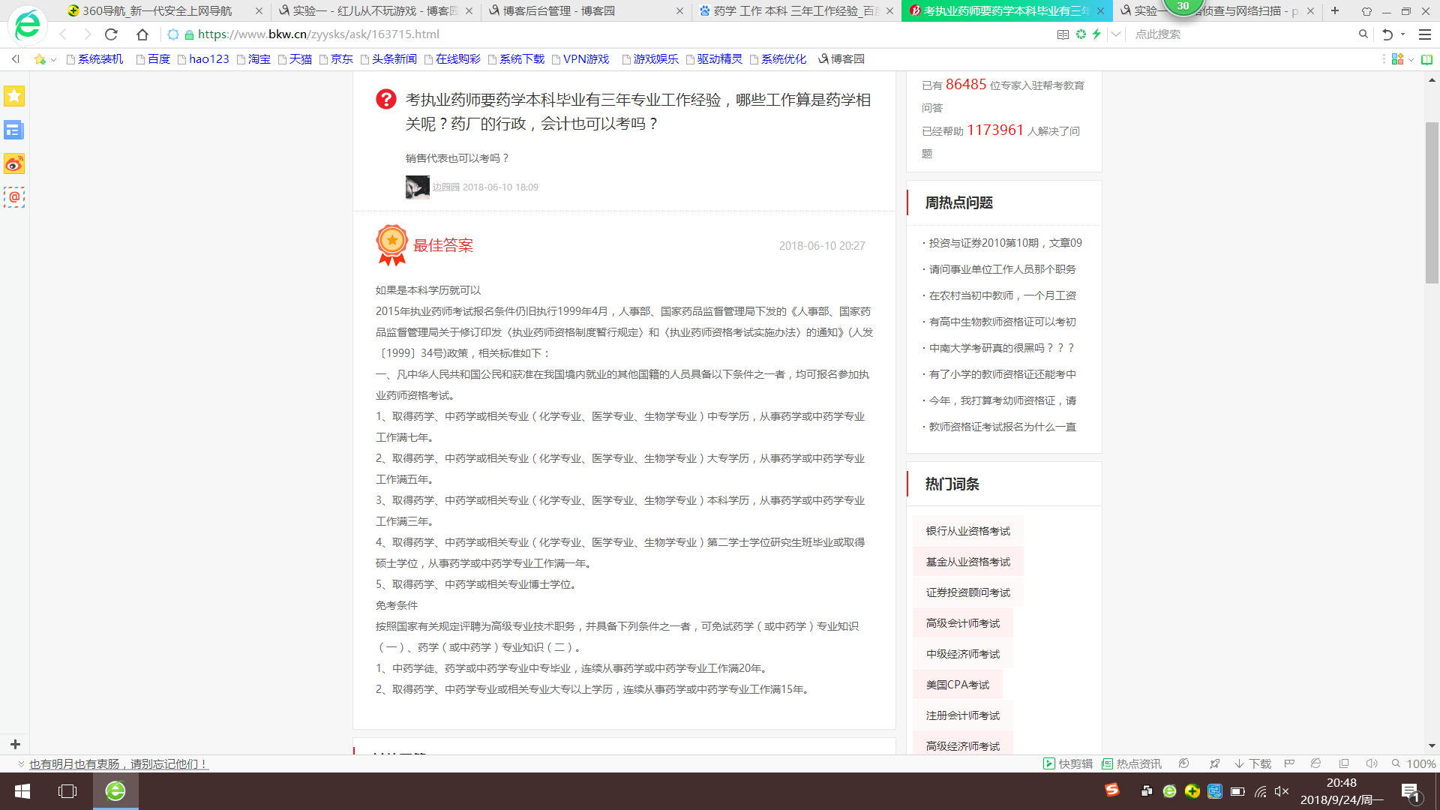Click 下载 downloads in status bar
The image size is (1440, 810).
pos(1252,763)
